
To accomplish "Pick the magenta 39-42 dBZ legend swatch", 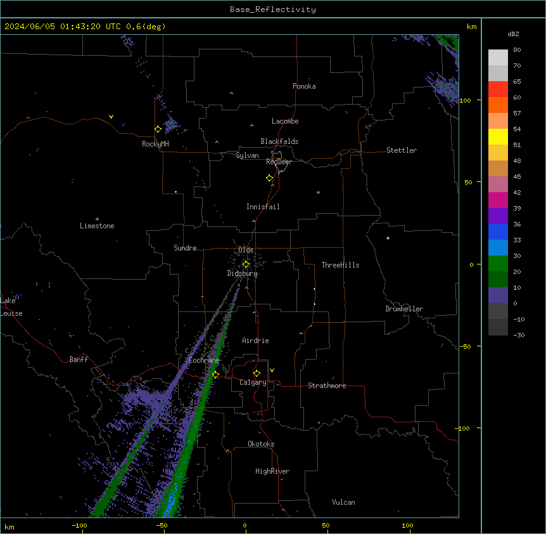I will (x=498, y=200).
